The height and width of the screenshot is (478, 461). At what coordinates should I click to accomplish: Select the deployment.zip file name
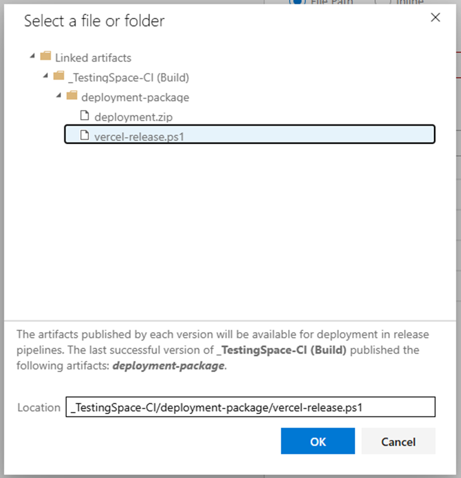coord(133,116)
